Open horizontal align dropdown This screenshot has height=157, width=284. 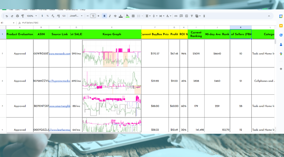click(x=148, y=16)
